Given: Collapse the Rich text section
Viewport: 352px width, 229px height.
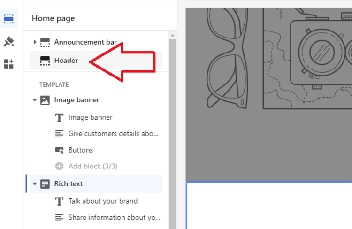Looking at the screenshot, I should click(35, 184).
